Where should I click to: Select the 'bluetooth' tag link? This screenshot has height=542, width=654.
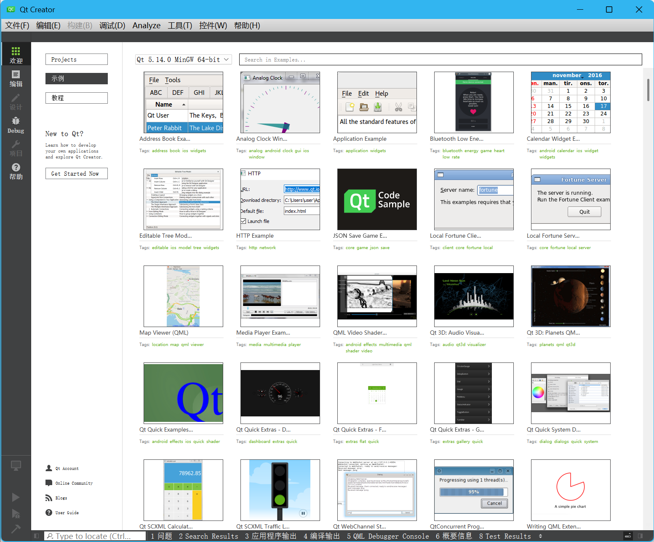pos(452,150)
